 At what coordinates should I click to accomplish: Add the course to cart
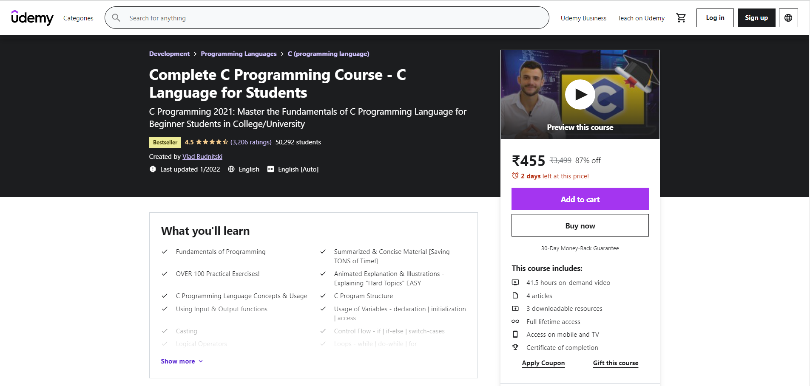coord(580,199)
